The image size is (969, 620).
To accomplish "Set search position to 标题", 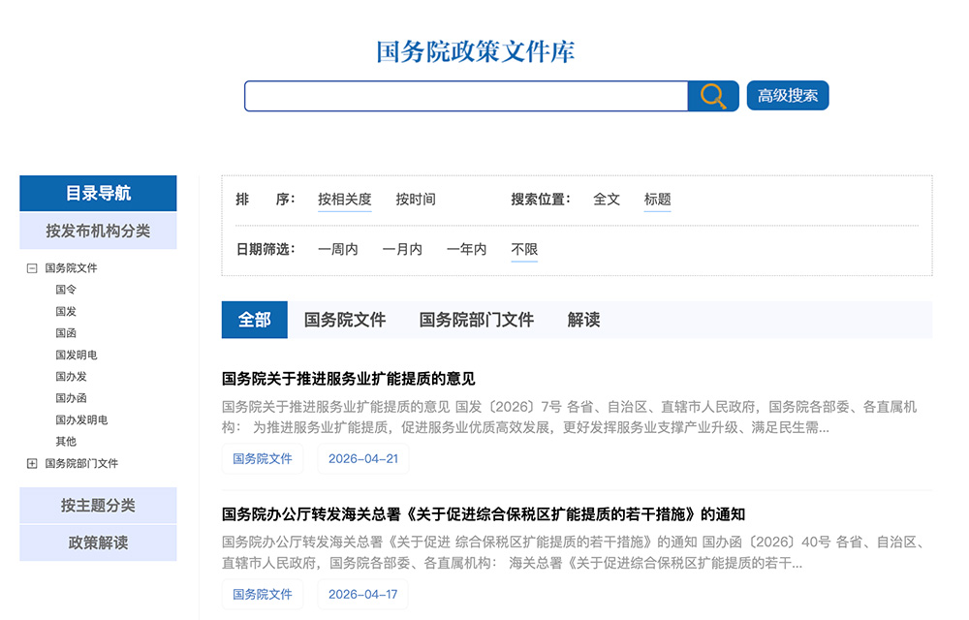I will (x=658, y=200).
